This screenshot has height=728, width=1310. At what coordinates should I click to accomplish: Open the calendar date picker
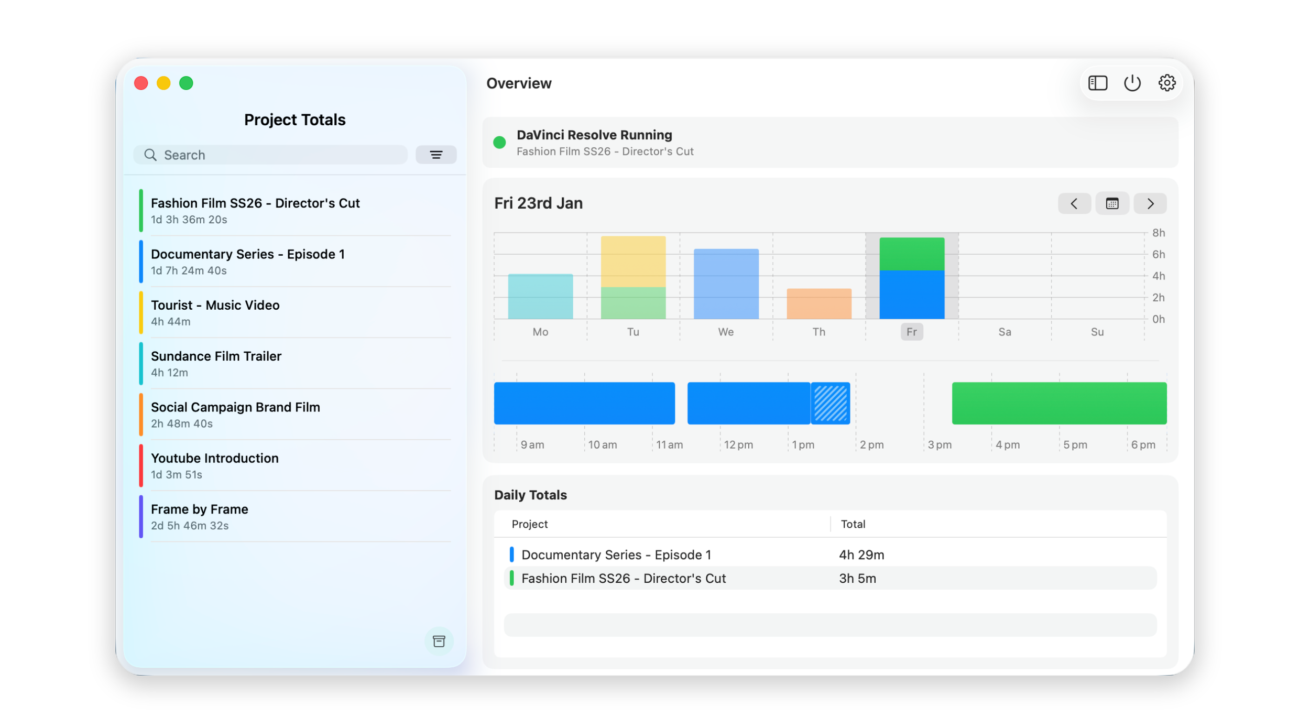pos(1112,203)
